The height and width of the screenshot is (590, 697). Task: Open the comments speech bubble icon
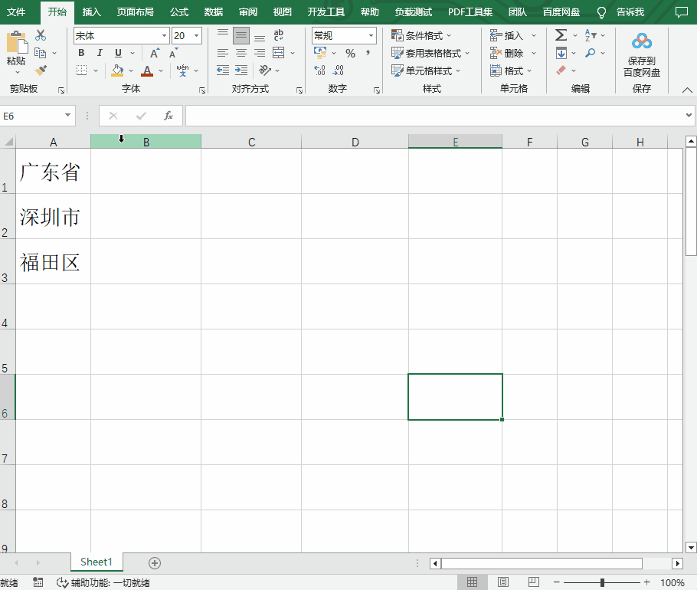coord(681,12)
